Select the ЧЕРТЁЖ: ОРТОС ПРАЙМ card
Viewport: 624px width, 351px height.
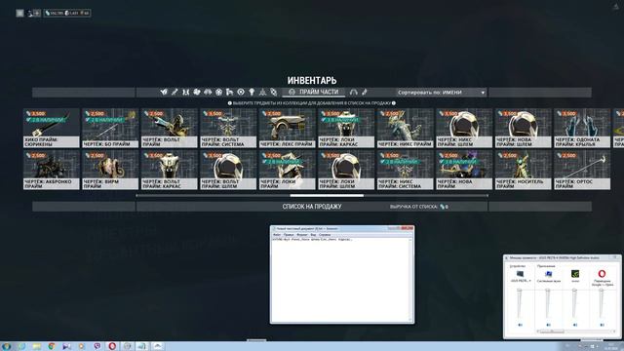(582, 170)
